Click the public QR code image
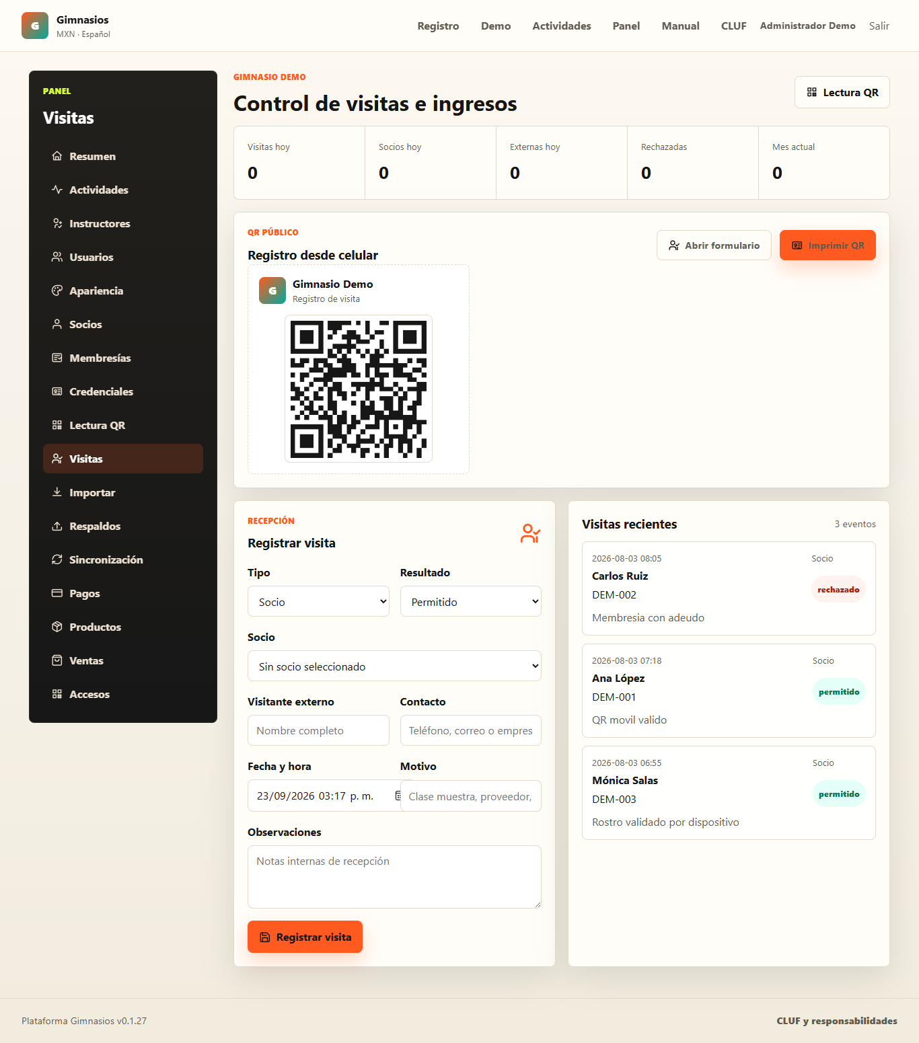The image size is (919, 1043). tap(359, 389)
